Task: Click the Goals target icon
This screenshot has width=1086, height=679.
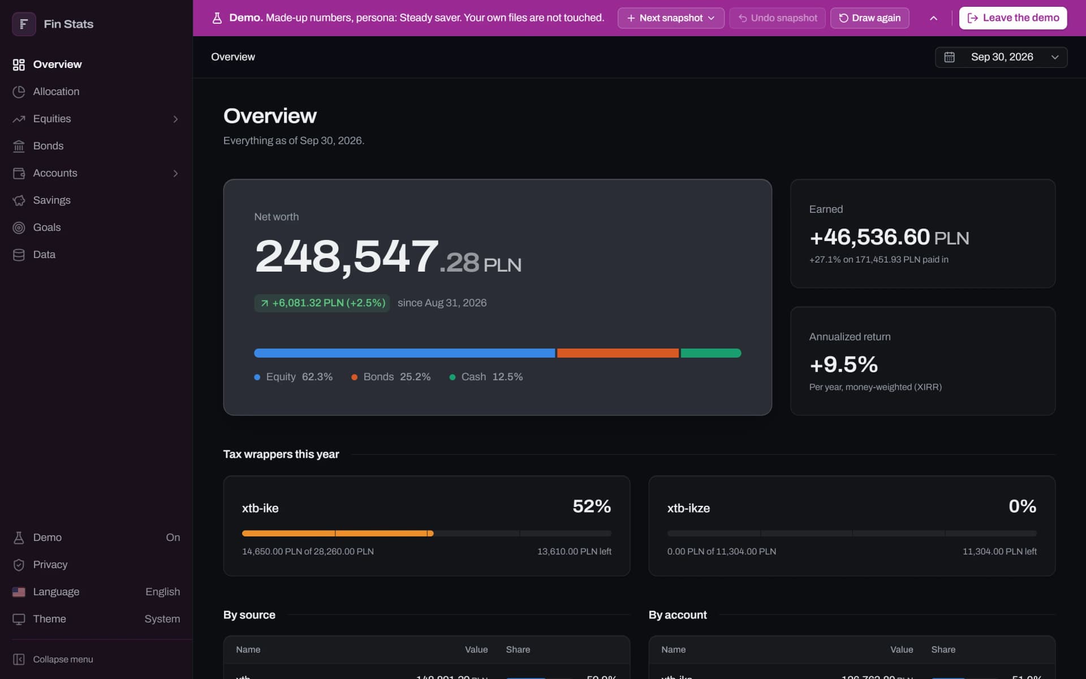Action: tap(19, 227)
